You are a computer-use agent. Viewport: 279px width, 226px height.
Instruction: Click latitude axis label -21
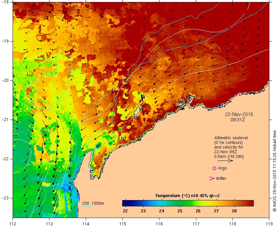(5, 120)
